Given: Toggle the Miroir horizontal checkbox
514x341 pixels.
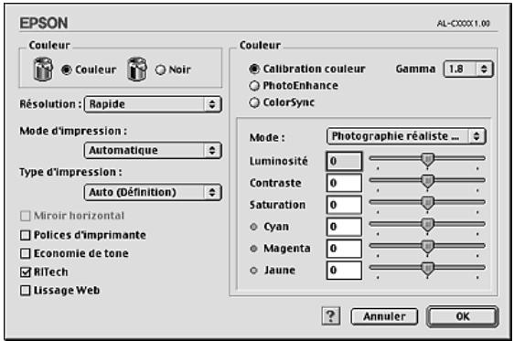Looking at the screenshot, I should tap(26, 216).
